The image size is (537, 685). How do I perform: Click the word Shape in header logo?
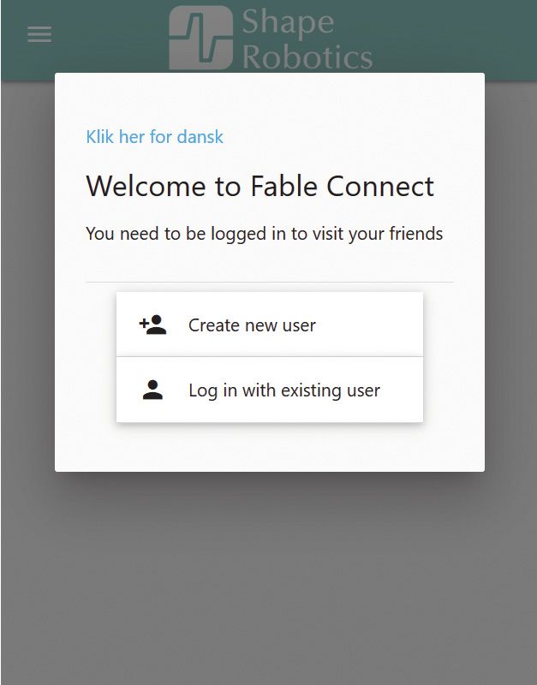288,23
